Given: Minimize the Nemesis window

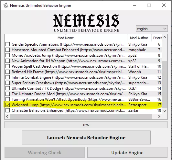Looking at the screenshot, I should 134,5.
